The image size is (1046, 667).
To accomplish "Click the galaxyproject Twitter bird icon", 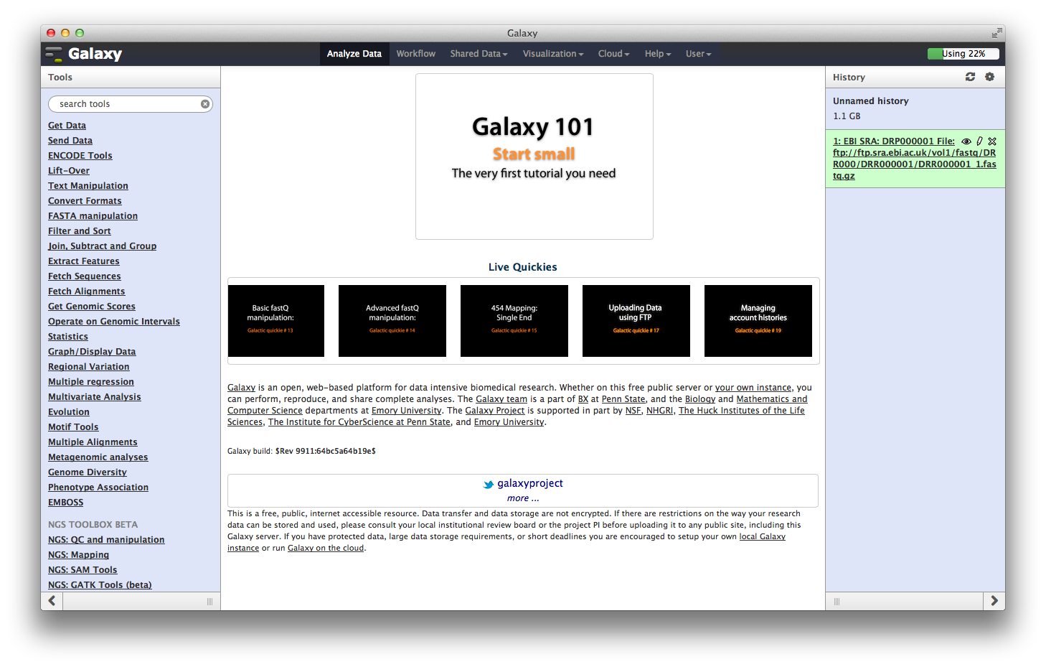I will click(x=489, y=485).
